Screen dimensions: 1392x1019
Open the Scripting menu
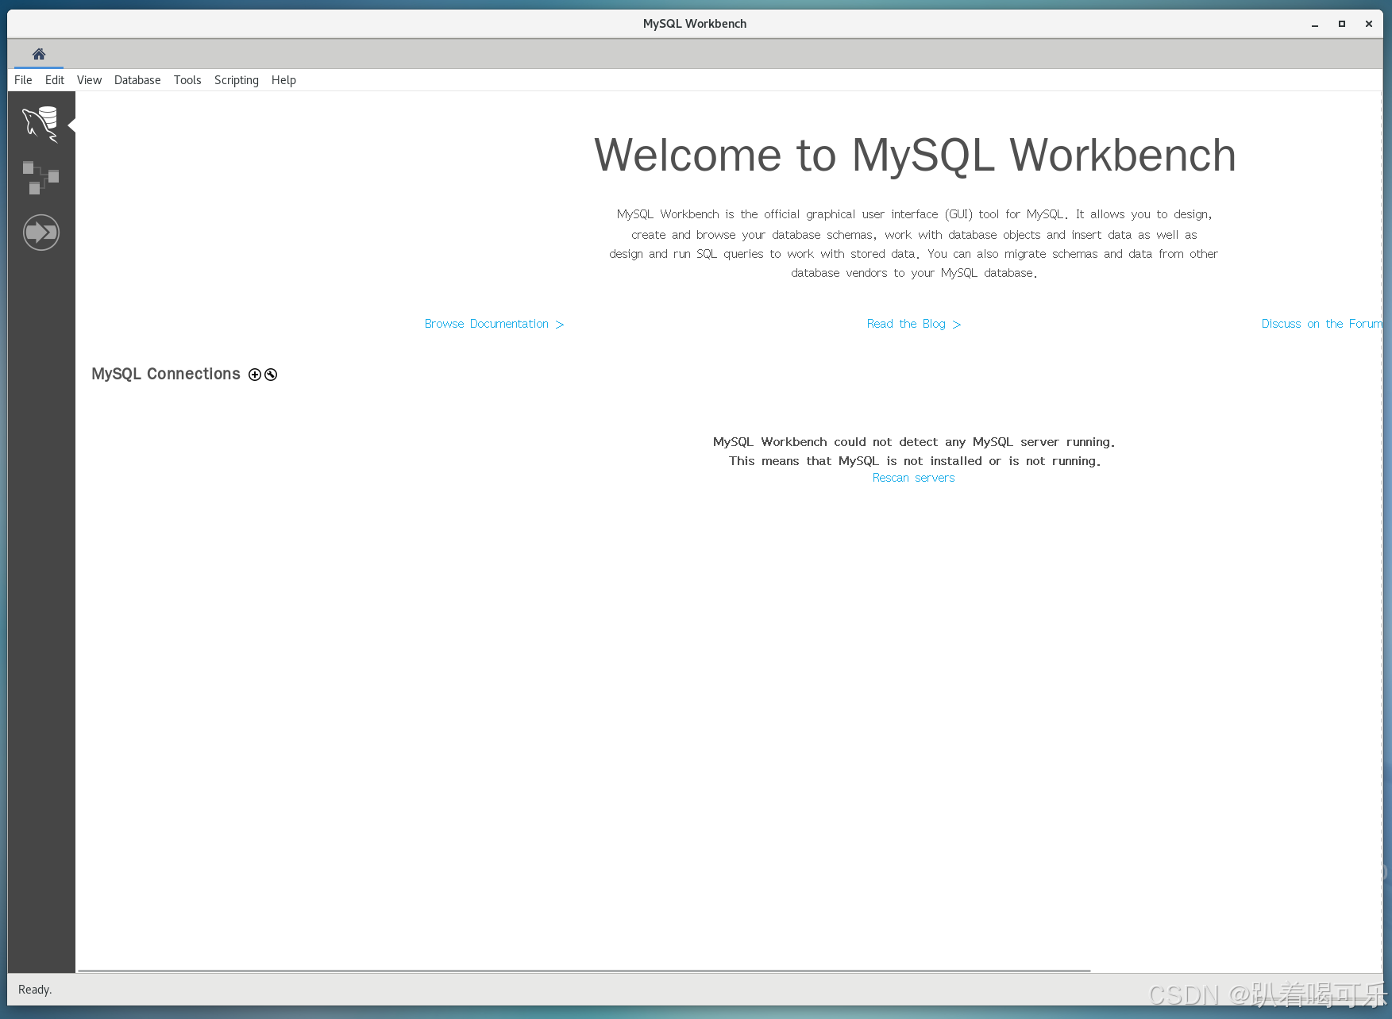[x=237, y=80]
